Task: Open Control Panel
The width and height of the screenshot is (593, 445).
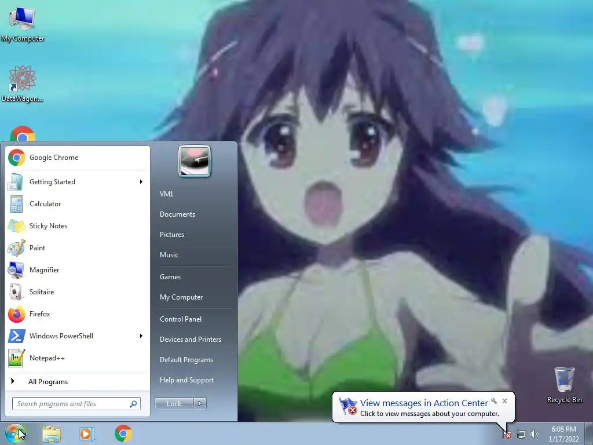Action: (x=181, y=319)
